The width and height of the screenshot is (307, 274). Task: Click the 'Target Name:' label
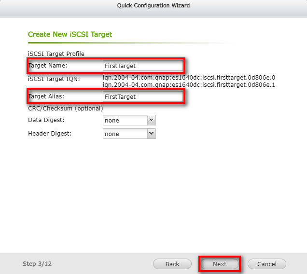point(48,65)
